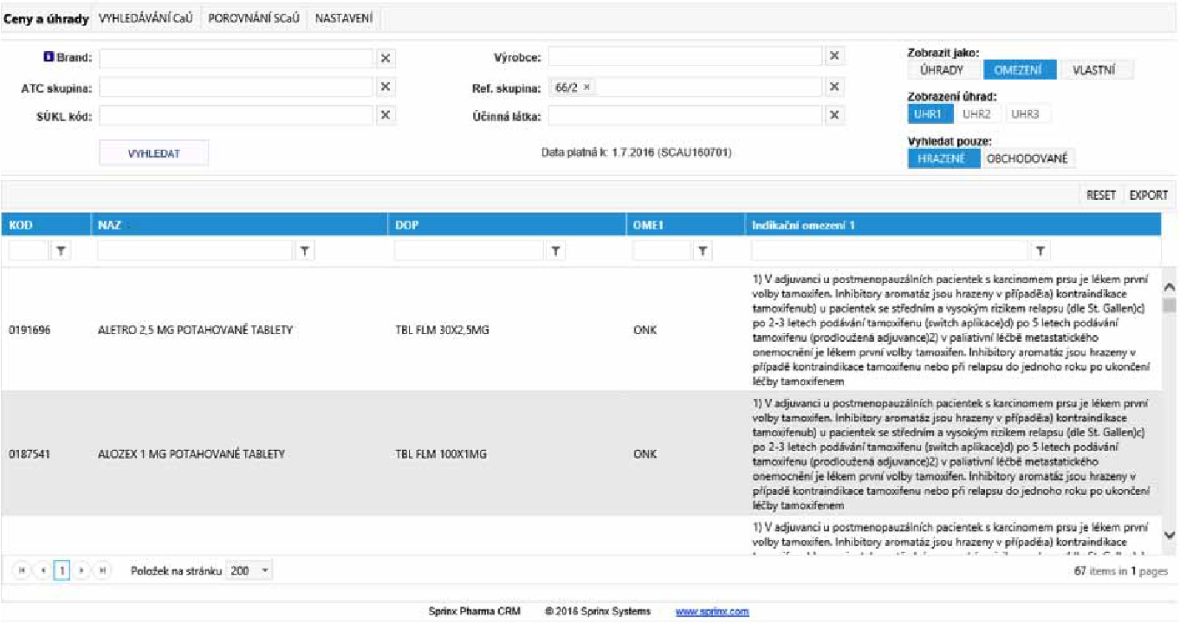Clear the Brand field with X icon

(x=386, y=58)
